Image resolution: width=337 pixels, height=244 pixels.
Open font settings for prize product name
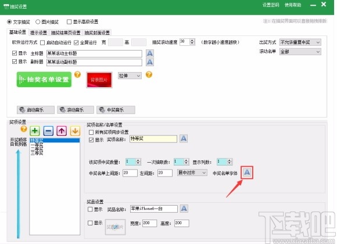point(184,209)
